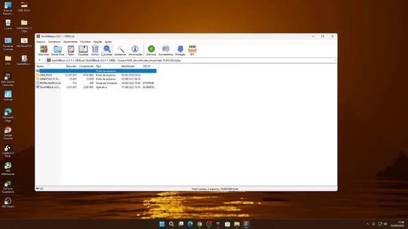
Task: Click the Antivírus green icon
Action: pos(151,50)
